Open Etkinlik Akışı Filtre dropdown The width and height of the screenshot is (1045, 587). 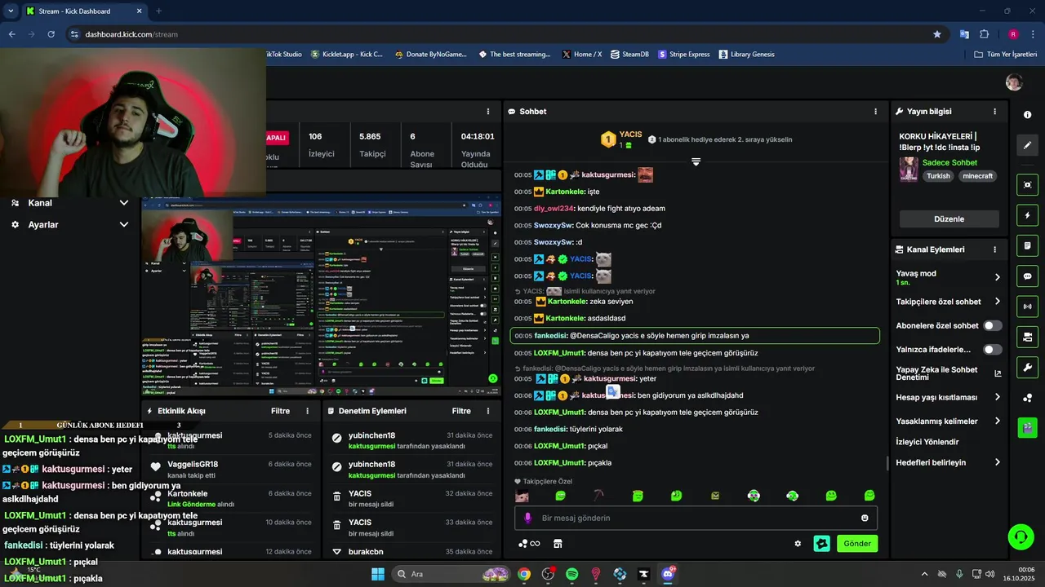click(280, 411)
